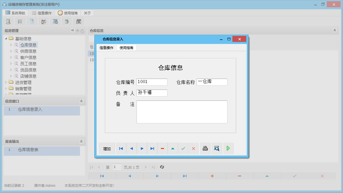Click the red X to cancel the record

pos(193,148)
